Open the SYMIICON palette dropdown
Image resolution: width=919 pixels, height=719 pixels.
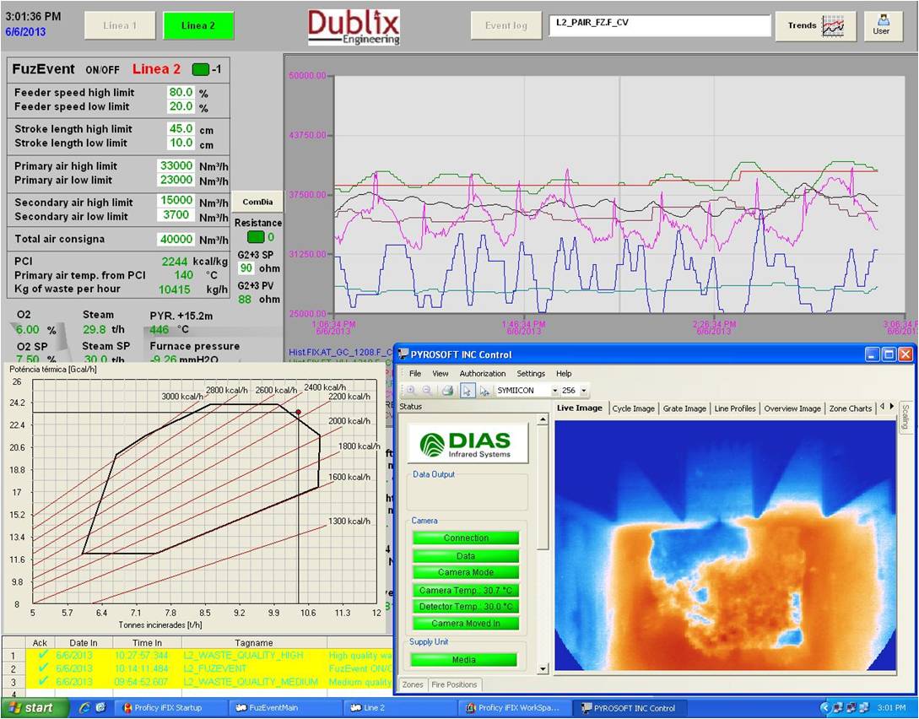pyautogui.click(x=554, y=391)
